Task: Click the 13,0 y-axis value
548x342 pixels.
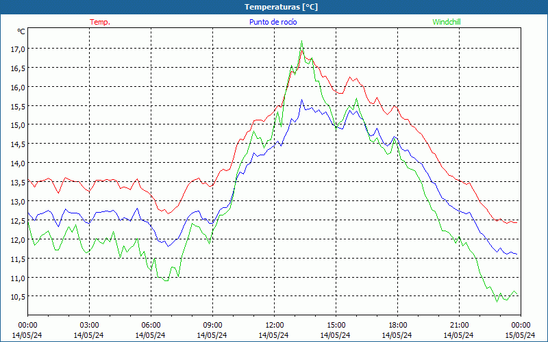Action: tap(18, 202)
